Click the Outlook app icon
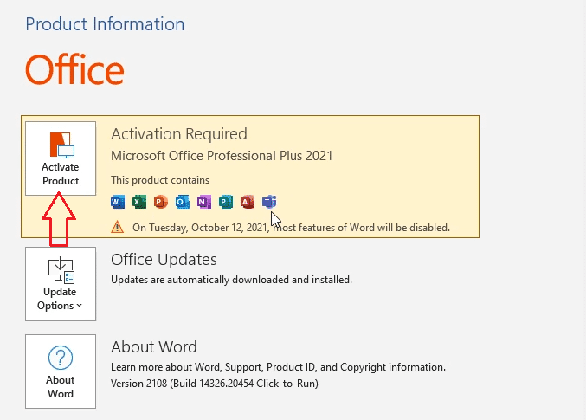 (183, 202)
